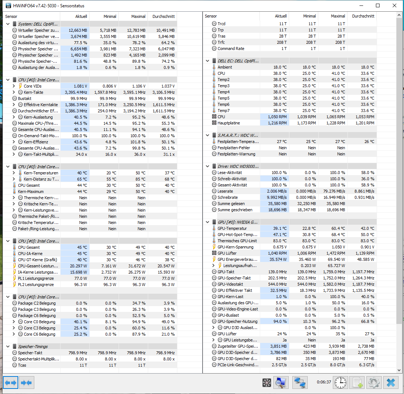
Task: Maximize the HWiNFO64 window
Action: tap(378, 5)
